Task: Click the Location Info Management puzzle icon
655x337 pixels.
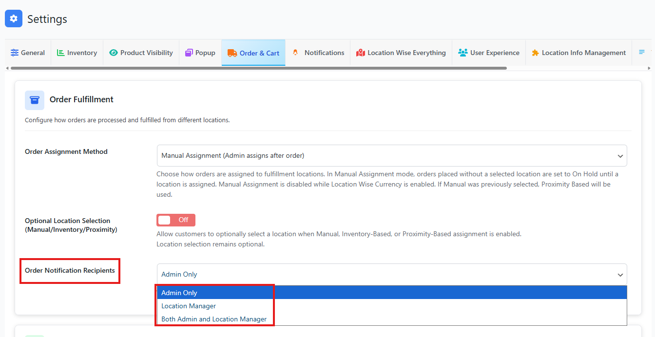Action: (536, 53)
